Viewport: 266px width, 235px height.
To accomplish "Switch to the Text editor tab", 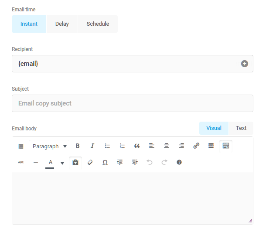I will tap(241, 128).
